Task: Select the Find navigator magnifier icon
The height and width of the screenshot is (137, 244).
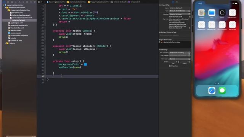Action: click(x=16, y=2)
